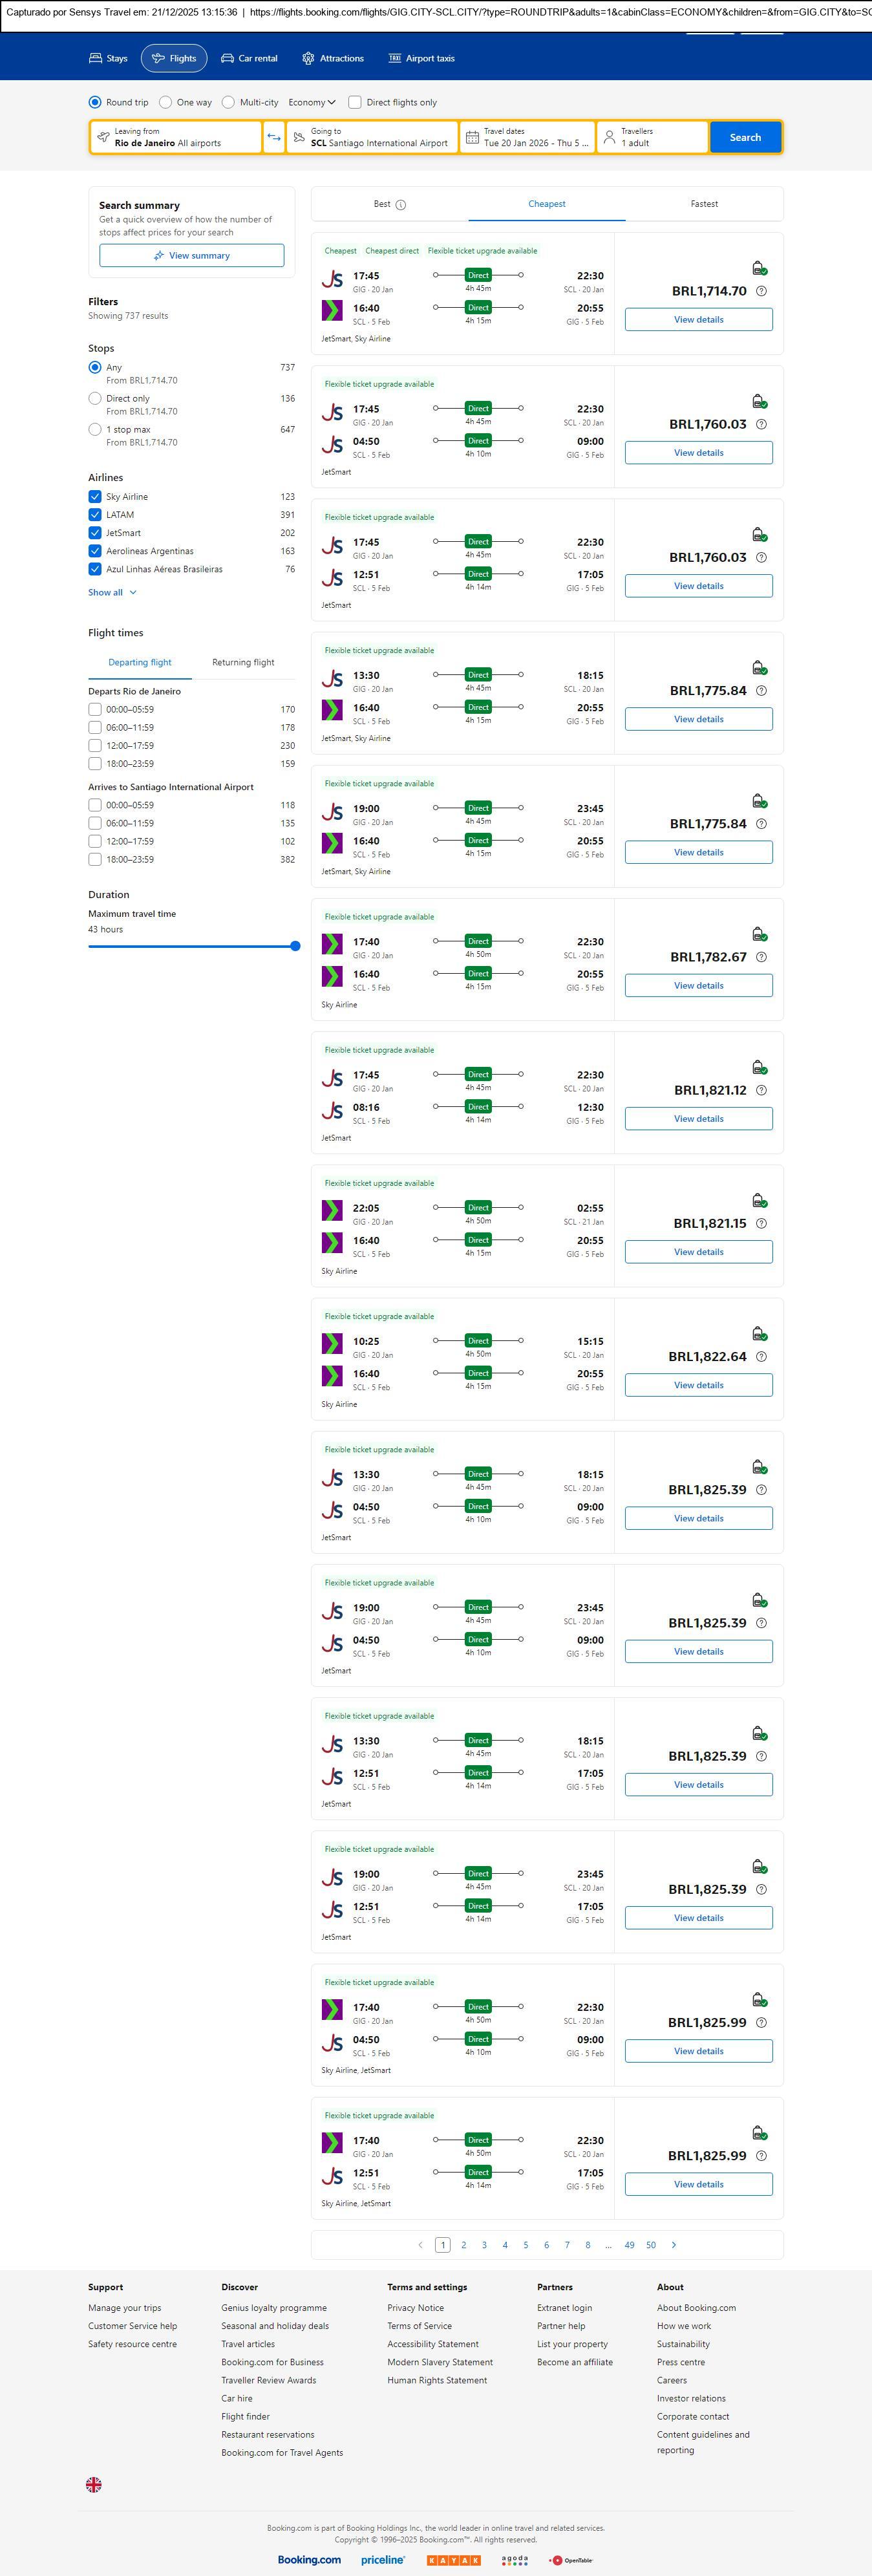The height and width of the screenshot is (2576, 872).
Task: Switch to the Returning flight times tab
Action: (243, 662)
